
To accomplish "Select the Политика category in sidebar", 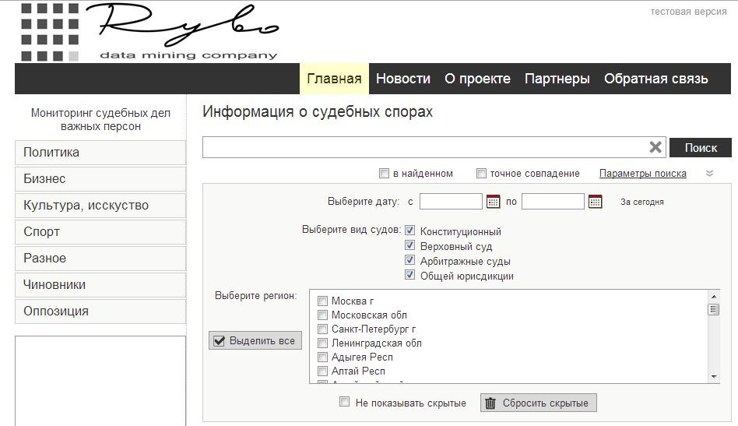I will click(100, 153).
